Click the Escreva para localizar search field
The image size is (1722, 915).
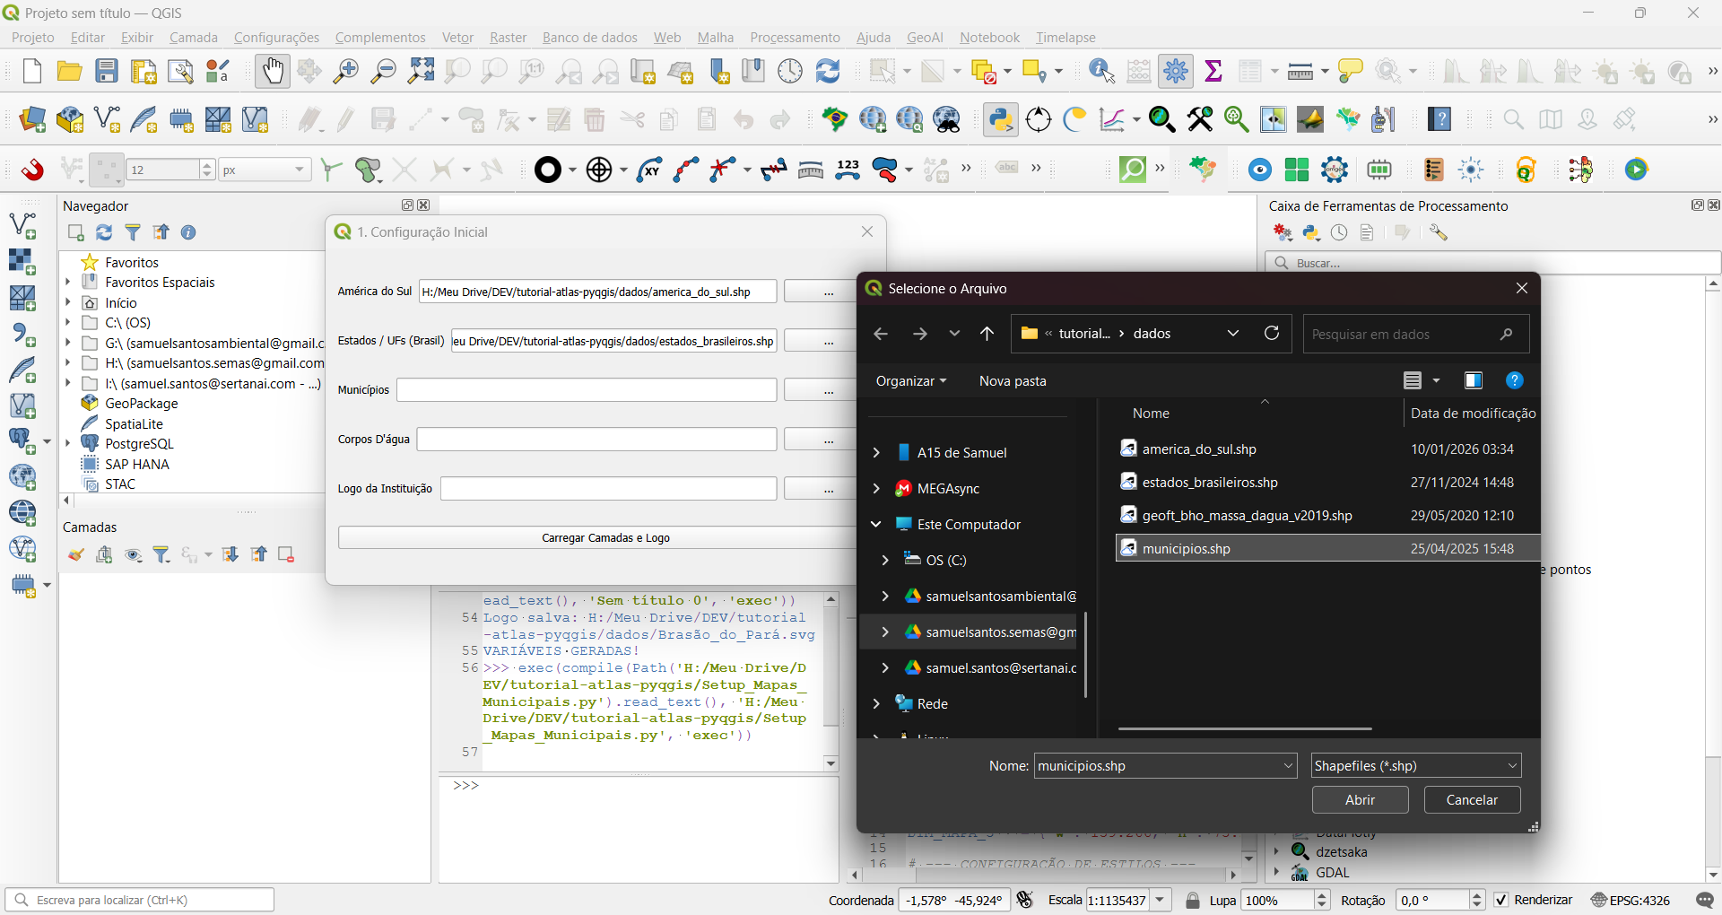141,900
